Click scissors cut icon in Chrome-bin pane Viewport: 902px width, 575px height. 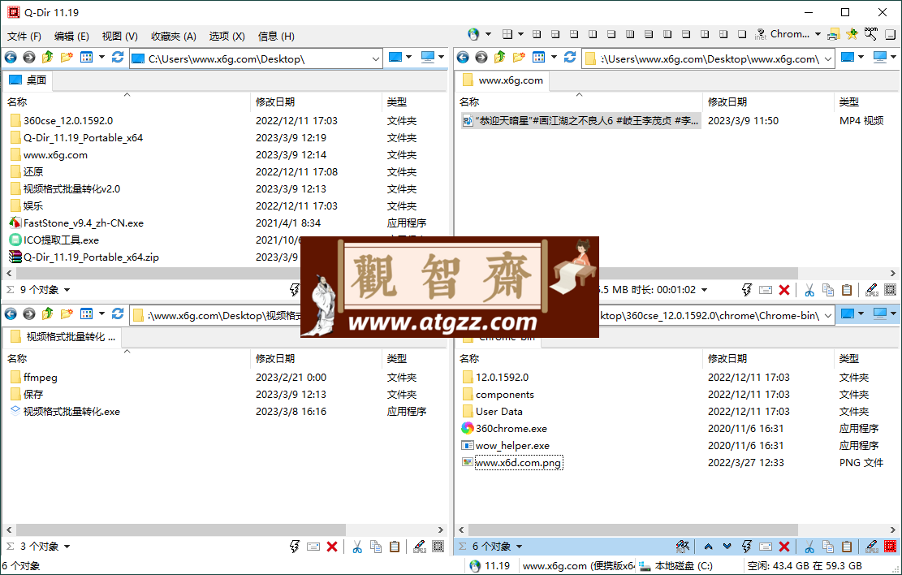coord(809,547)
